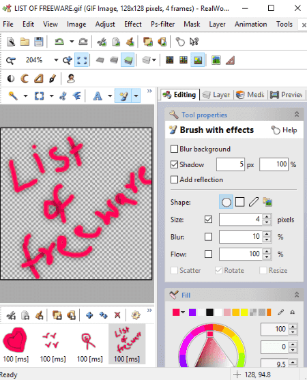Expand drawing tools toolbar overflow chevron
This screenshot has width=307, height=380.
coord(149,91)
